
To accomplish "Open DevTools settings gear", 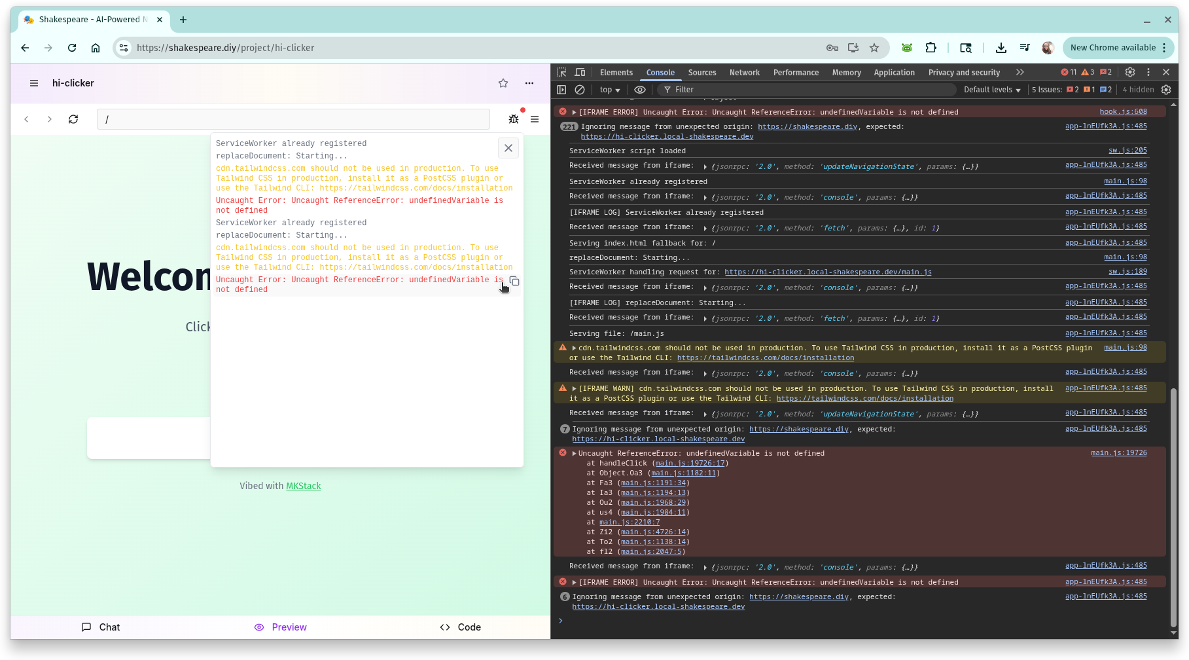I will coord(1130,73).
